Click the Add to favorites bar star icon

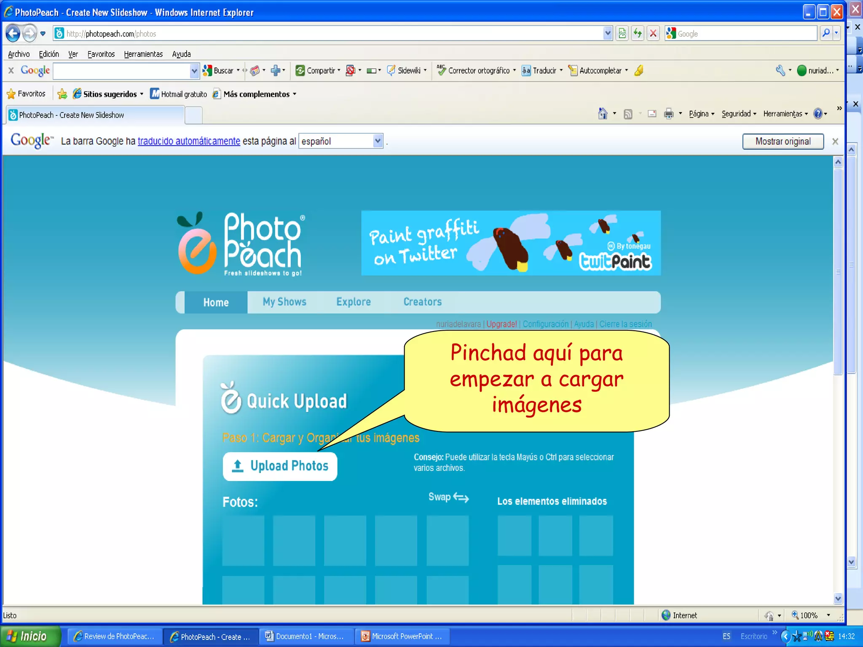point(62,94)
